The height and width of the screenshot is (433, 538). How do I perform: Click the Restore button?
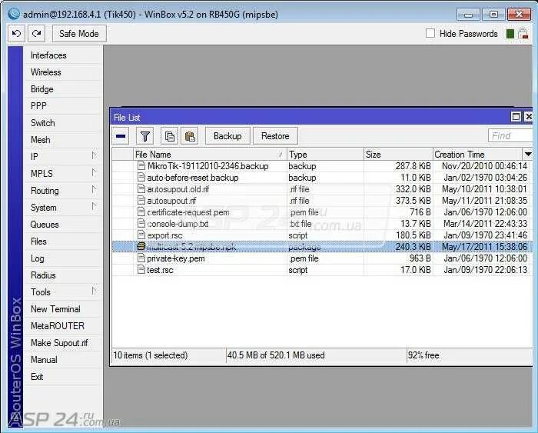click(x=275, y=136)
